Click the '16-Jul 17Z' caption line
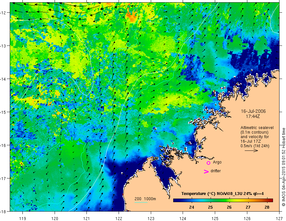Viewport: 286px width, 221px height. click(251, 141)
